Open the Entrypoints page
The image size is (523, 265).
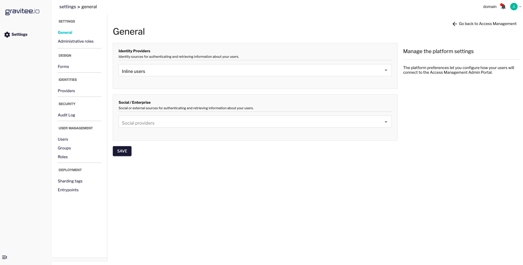(x=68, y=190)
